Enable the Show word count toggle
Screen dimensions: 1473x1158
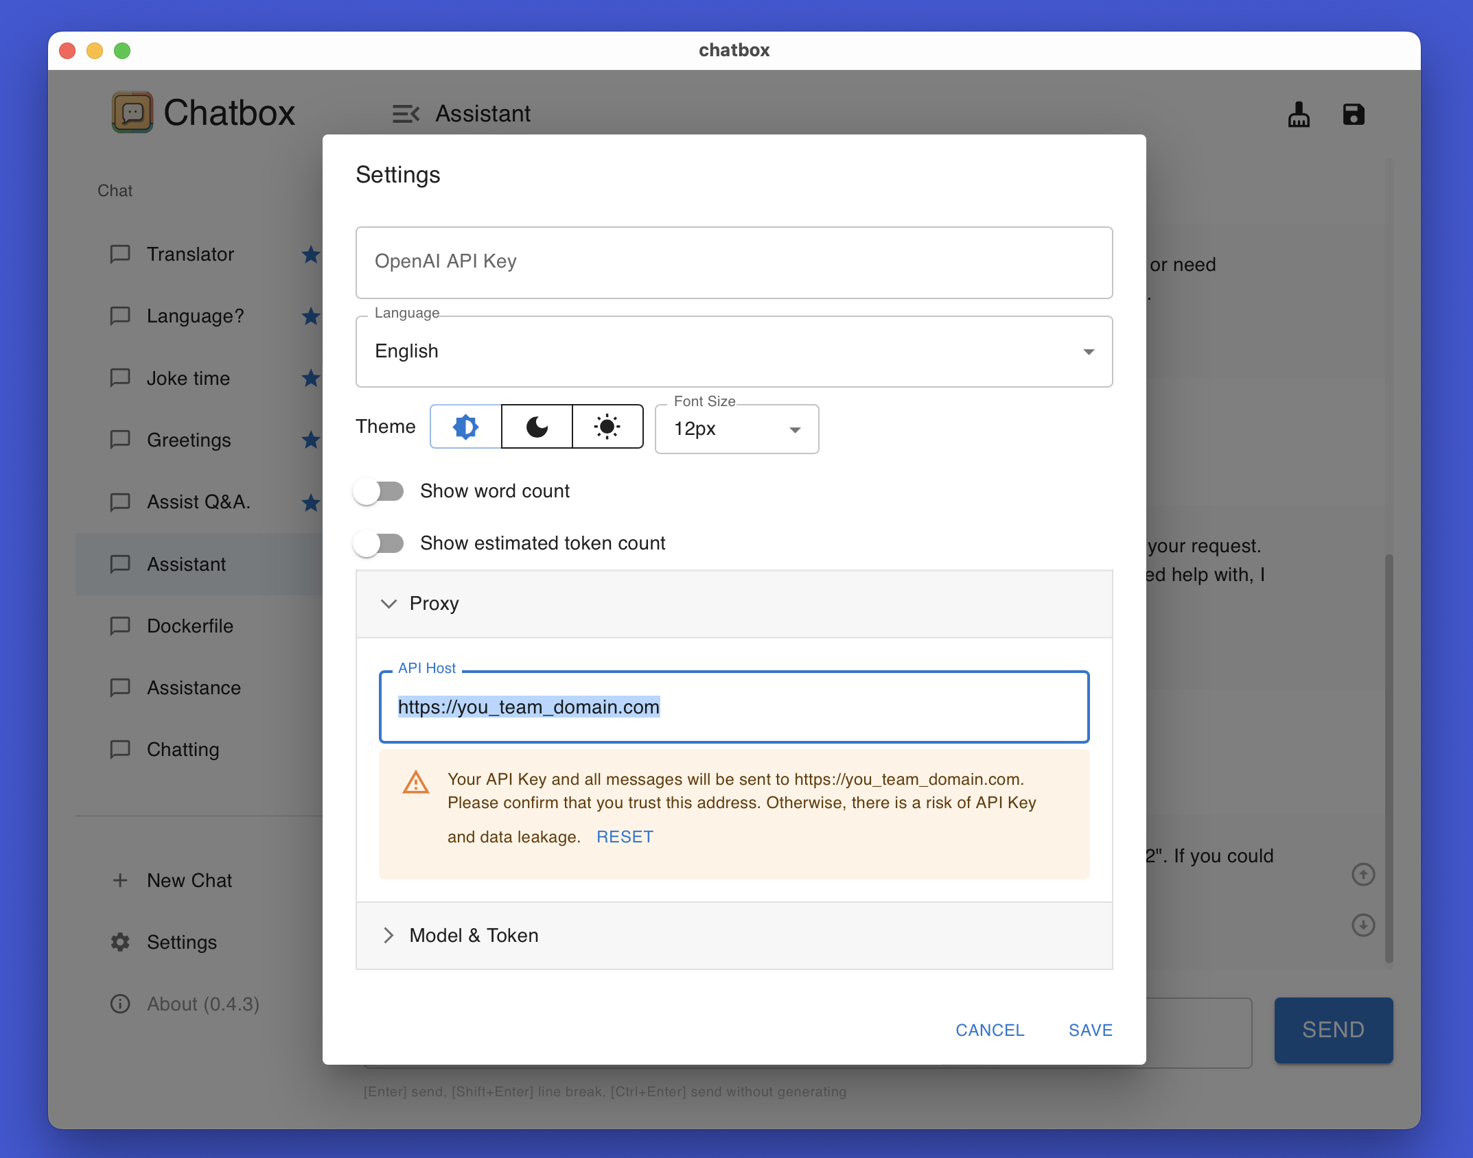379,491
